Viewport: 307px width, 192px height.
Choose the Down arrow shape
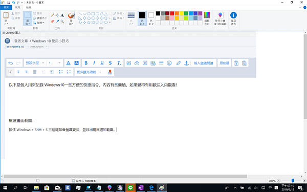pos(80,23)
